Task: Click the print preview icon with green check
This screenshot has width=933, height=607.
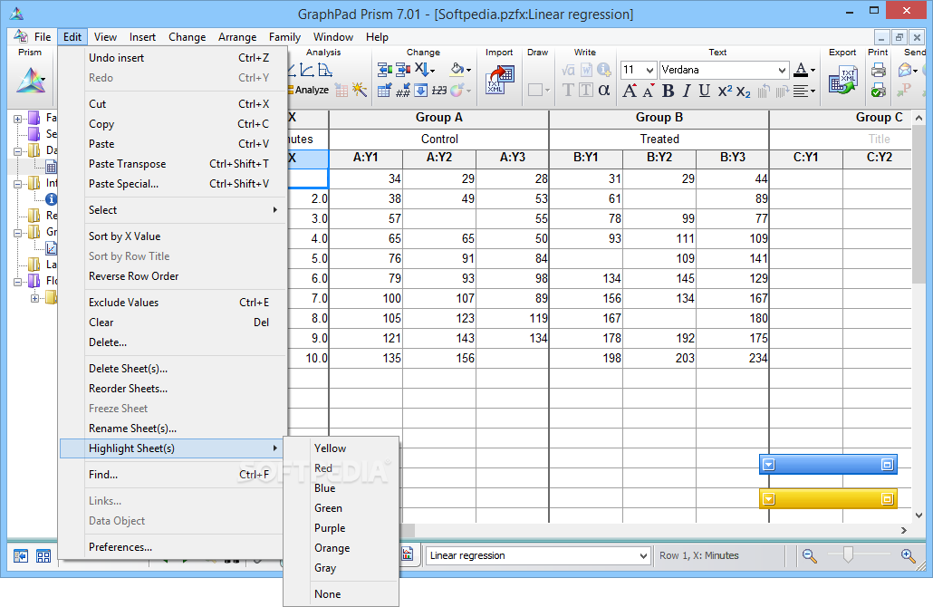Action: pos(878,91)
